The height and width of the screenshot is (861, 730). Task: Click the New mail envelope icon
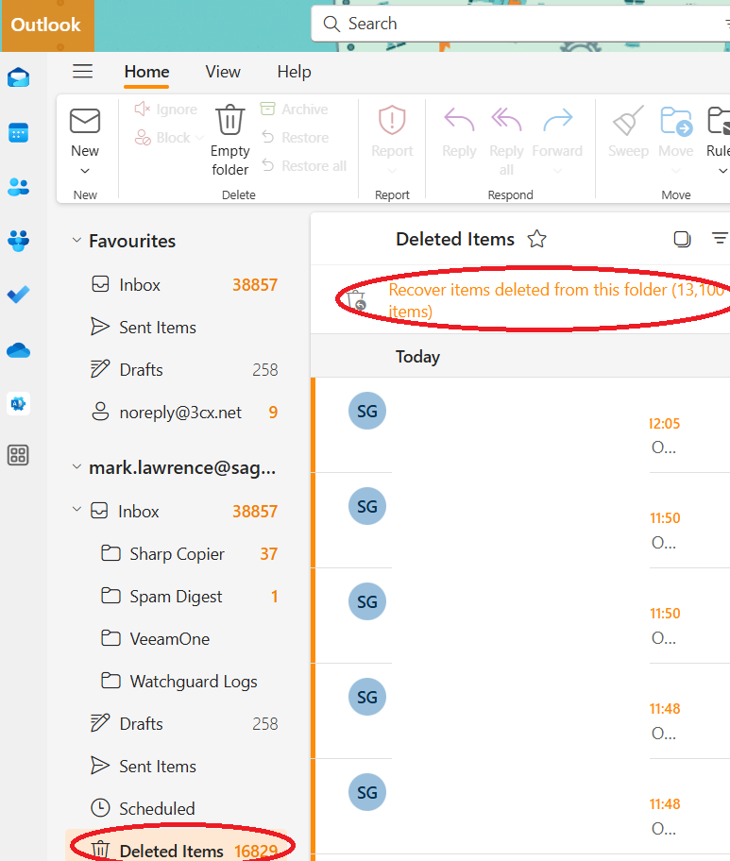(x=85, y=121)
